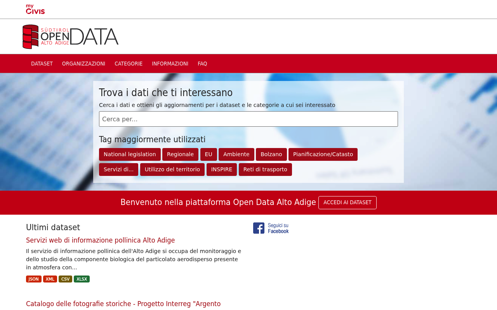Open 'Catalogo delle fotografie storiche' dataset link
The image size is (497, 310).
tap(123, 304)
